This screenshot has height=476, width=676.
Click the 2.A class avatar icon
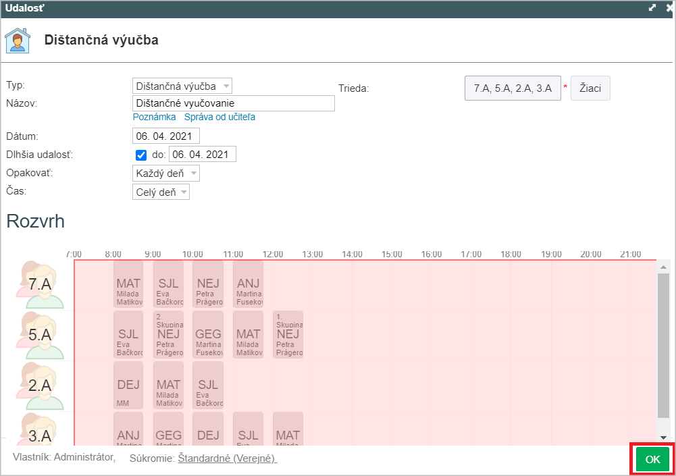[x=40, y=386]
